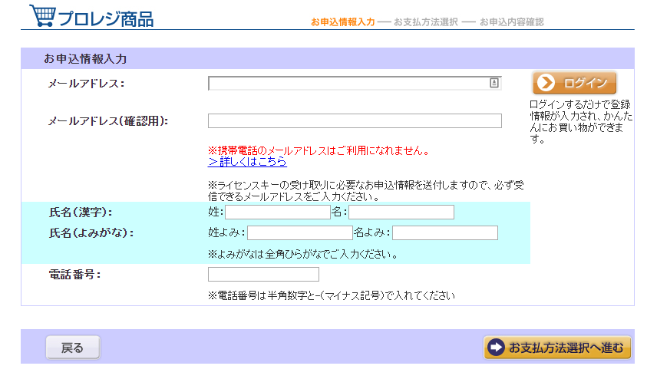Click the お申込内容確認 step label
Image resolution: width=647 pixels, height=379 pixels.
click(512, 21)
